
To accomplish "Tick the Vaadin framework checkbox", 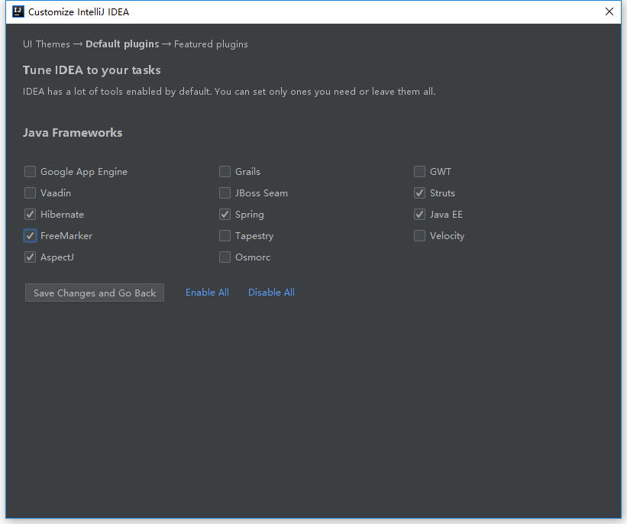I will (30, 193).
